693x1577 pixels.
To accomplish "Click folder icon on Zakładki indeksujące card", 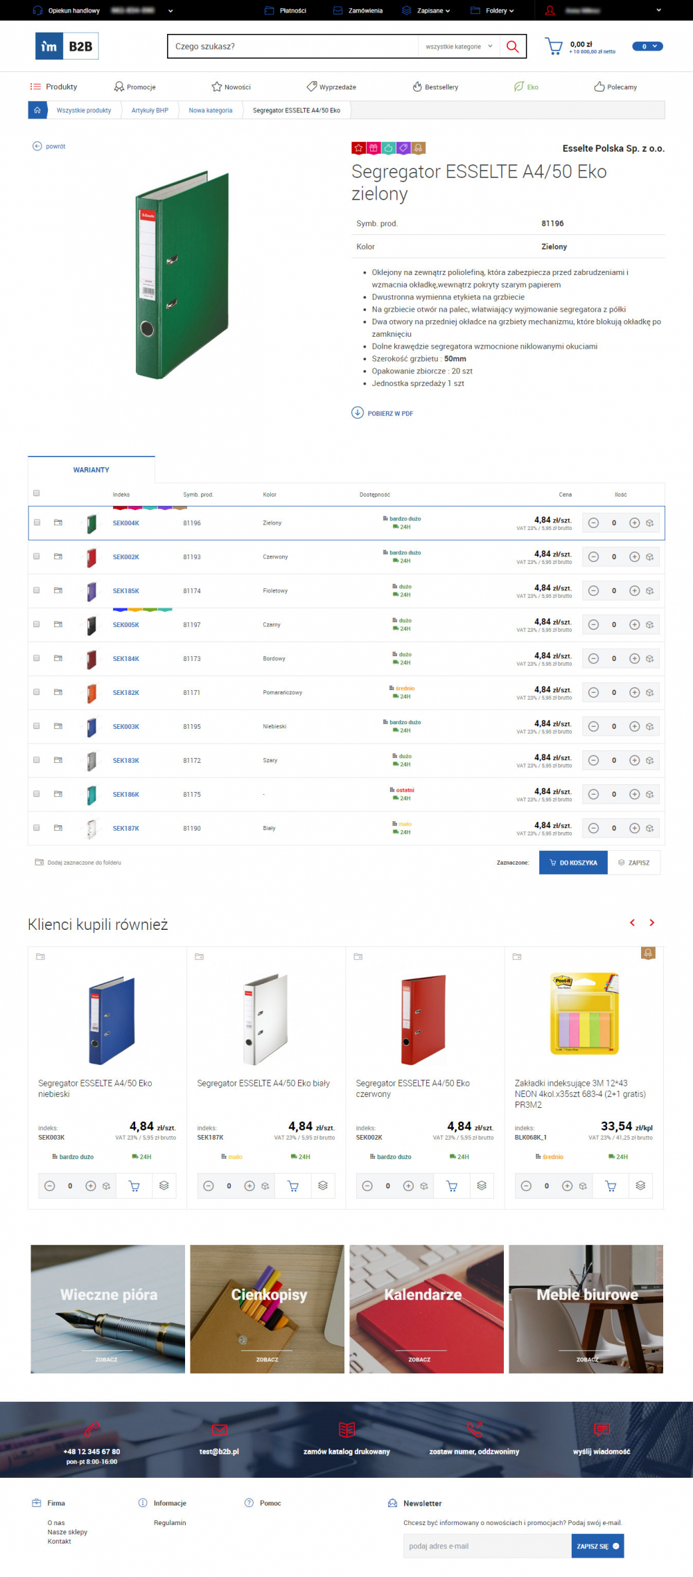I will coord(517,957).
